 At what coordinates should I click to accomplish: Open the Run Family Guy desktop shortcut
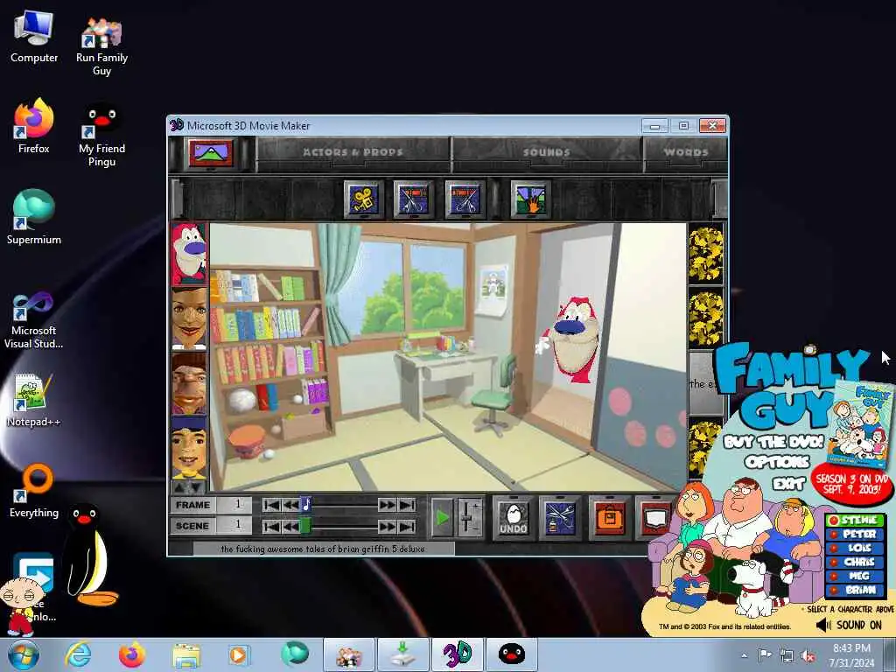click(101, 45)
